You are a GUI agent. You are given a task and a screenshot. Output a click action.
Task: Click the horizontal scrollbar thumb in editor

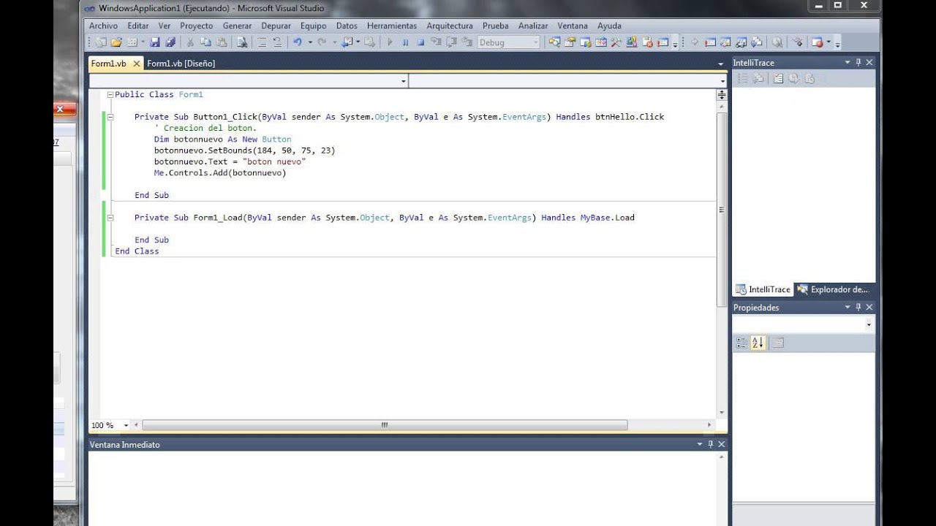(385, 424)
